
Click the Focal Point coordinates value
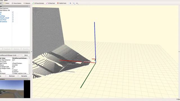click(20, 74)
